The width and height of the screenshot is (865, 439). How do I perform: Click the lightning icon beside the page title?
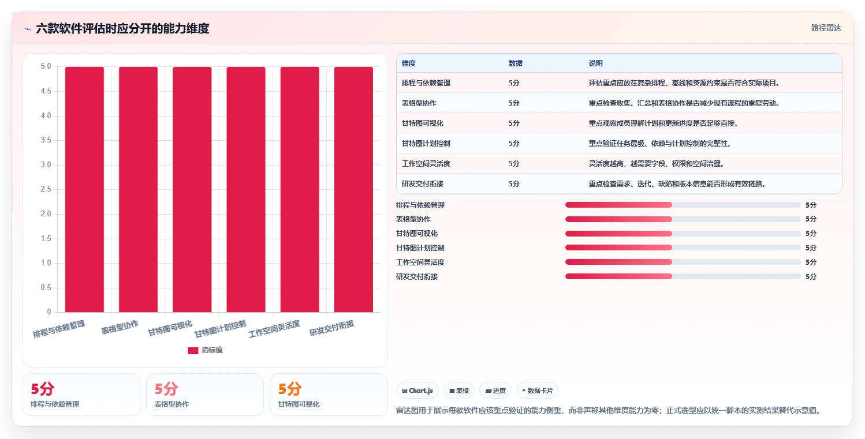point(27,29)
